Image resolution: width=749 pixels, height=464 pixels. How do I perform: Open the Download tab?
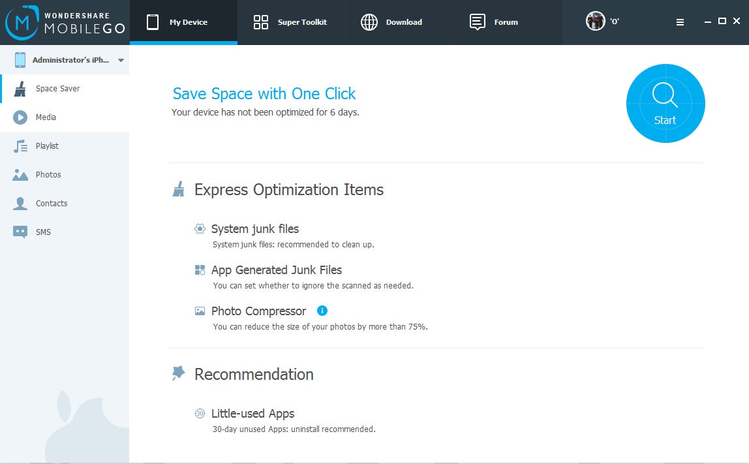point(391,22)
